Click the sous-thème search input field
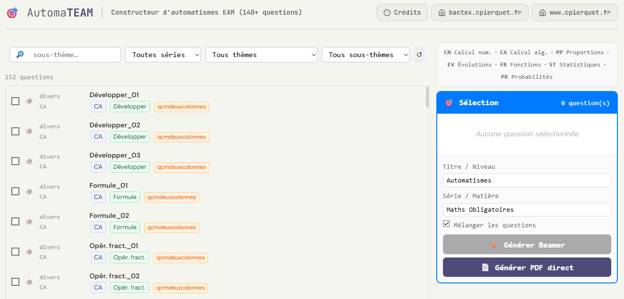The image size is (624, 299). [66, 55]
